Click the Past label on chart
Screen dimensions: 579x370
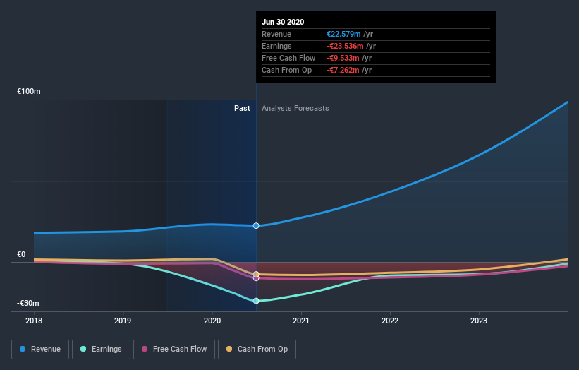click(242, 108)
